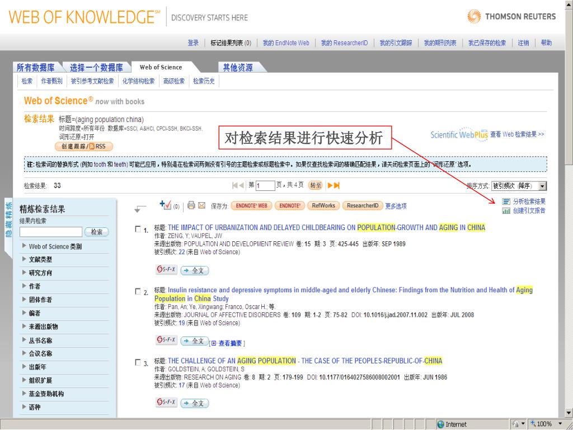Add marked records with the plus-check icon
573x430 pixels.
click(166, 205)
